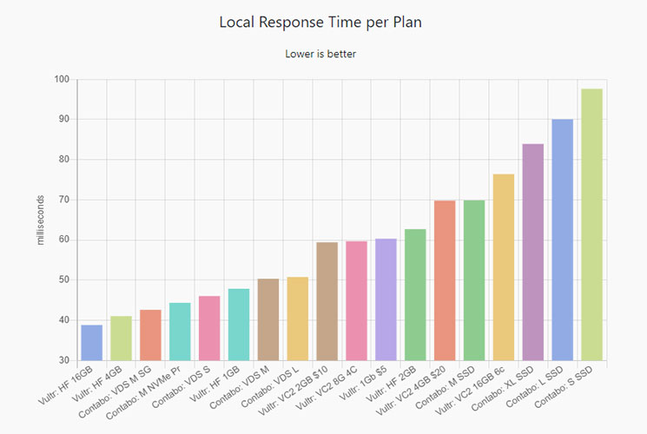Viewport: 647px width, 434px height.
Task: Click the Contabo: M NVMe Pr axis label
Action: (x=143, y=393)
